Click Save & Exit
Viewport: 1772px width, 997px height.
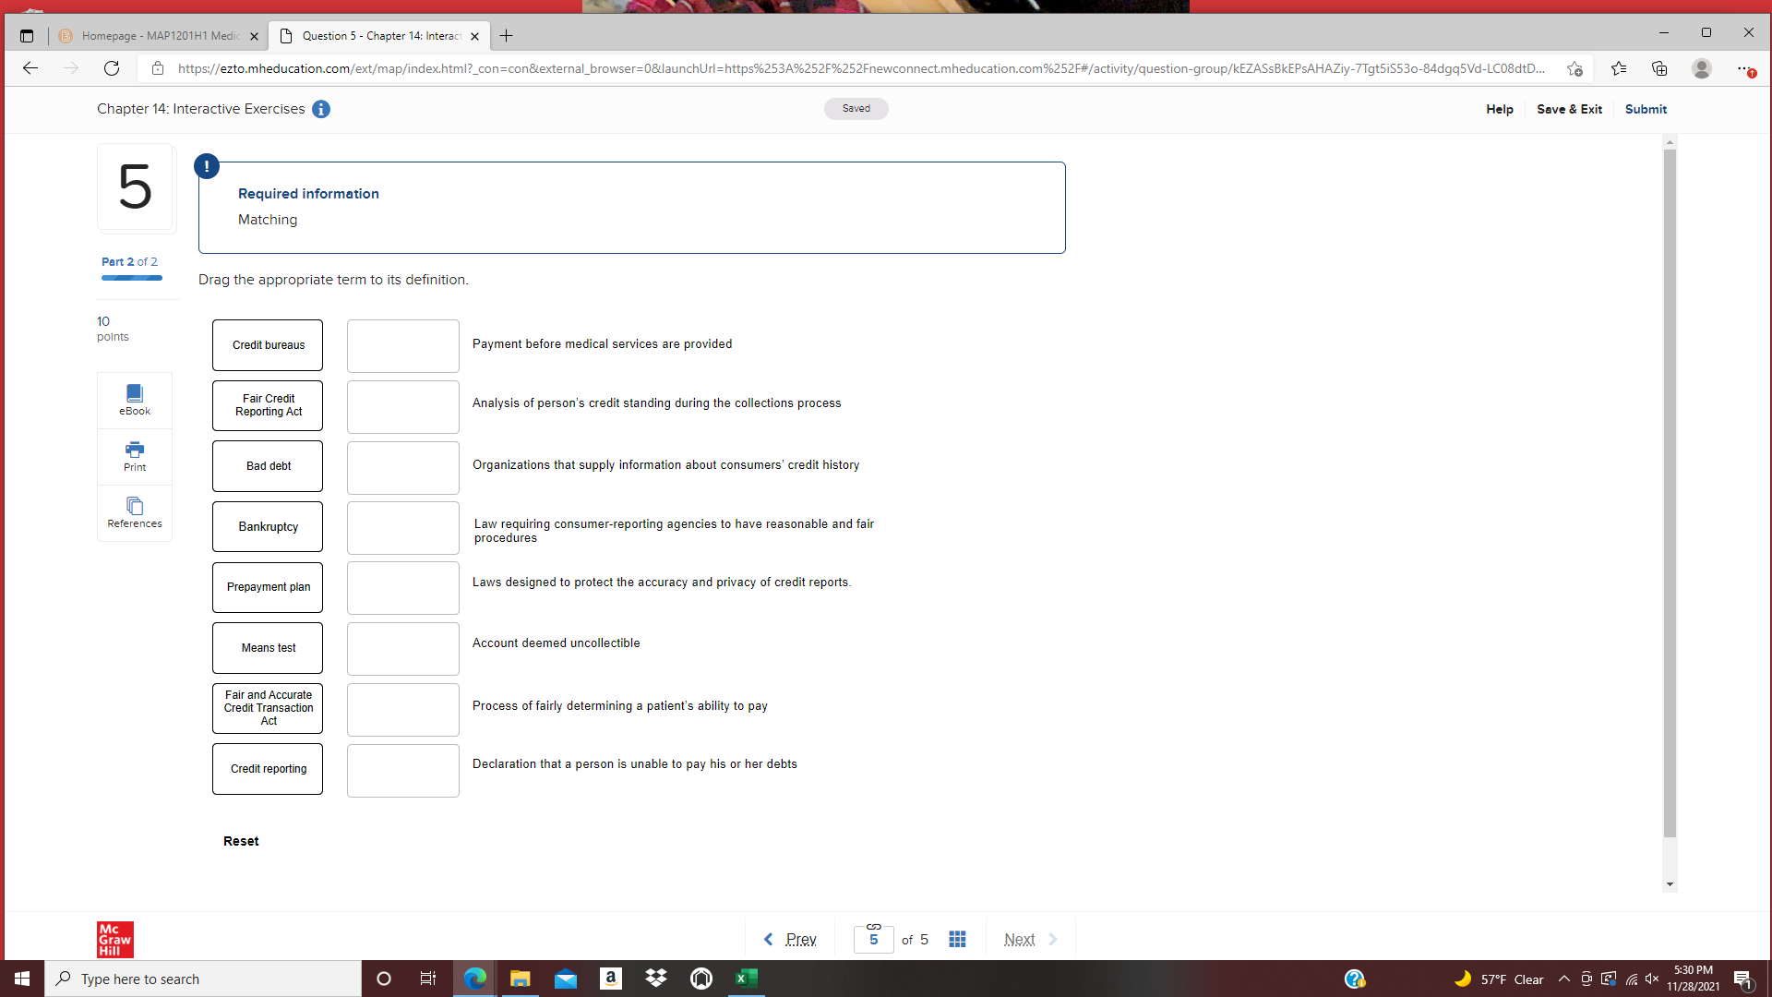click(x=1569, y=109)
